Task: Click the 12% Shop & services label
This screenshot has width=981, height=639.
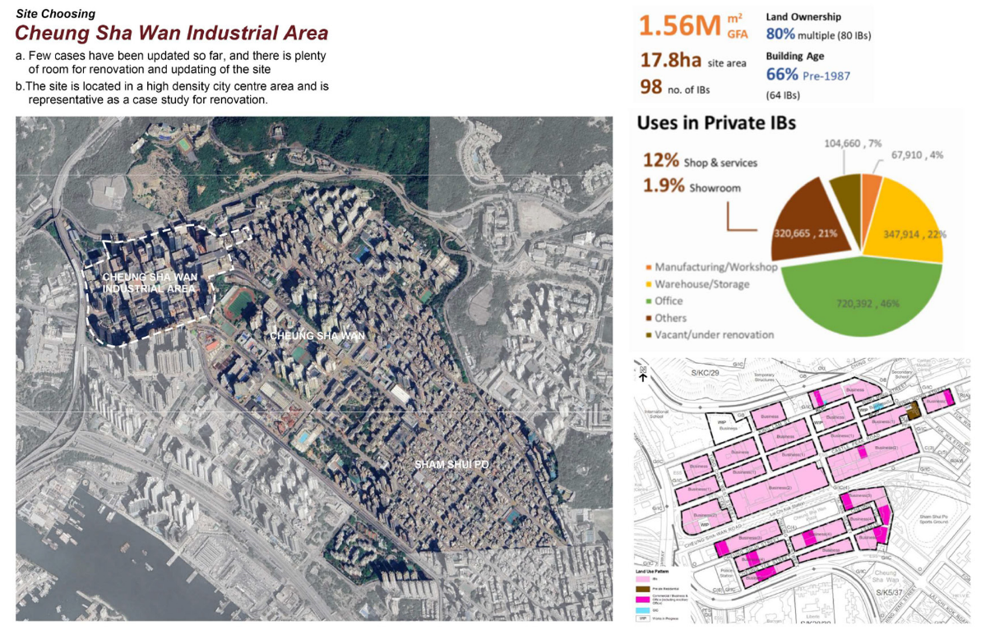Action: [700, 161]
